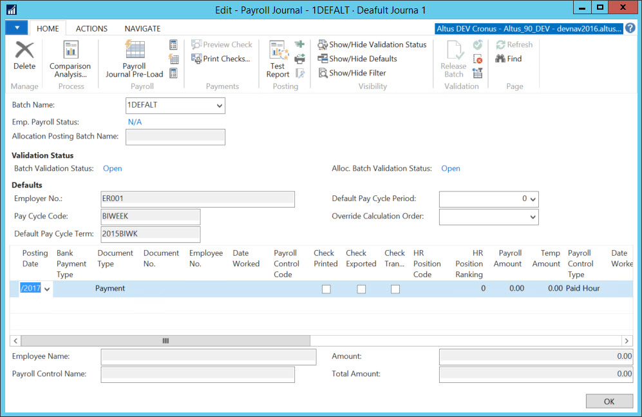Switch to the NAVIGATE tab

[x=142, y=28]
